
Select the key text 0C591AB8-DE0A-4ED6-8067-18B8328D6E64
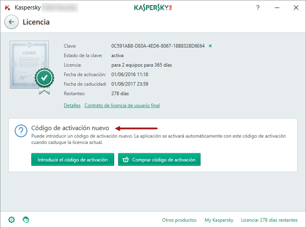pyautogui.click(x=158, y=46)
